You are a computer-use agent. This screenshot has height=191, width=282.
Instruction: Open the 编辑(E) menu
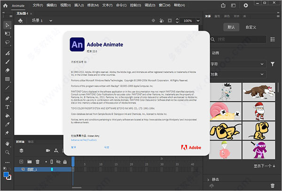(x=52, y=5)
